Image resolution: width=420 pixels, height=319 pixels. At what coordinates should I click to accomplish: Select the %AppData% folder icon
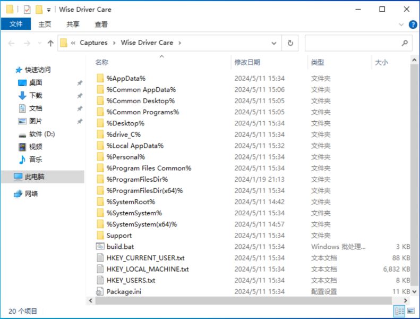click(100, 78)
